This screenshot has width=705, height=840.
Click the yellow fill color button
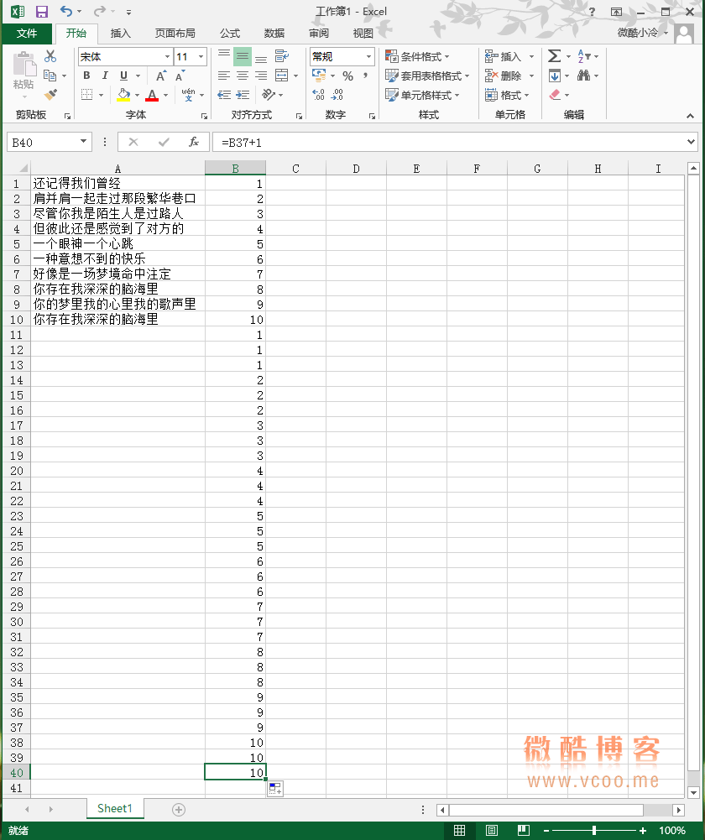[x=124, y=95]
